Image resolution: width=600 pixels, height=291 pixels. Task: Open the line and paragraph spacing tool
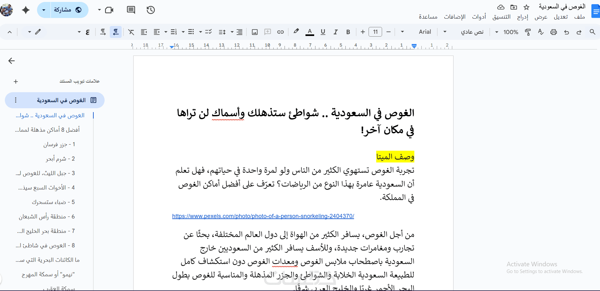click(x=222, y=32)
